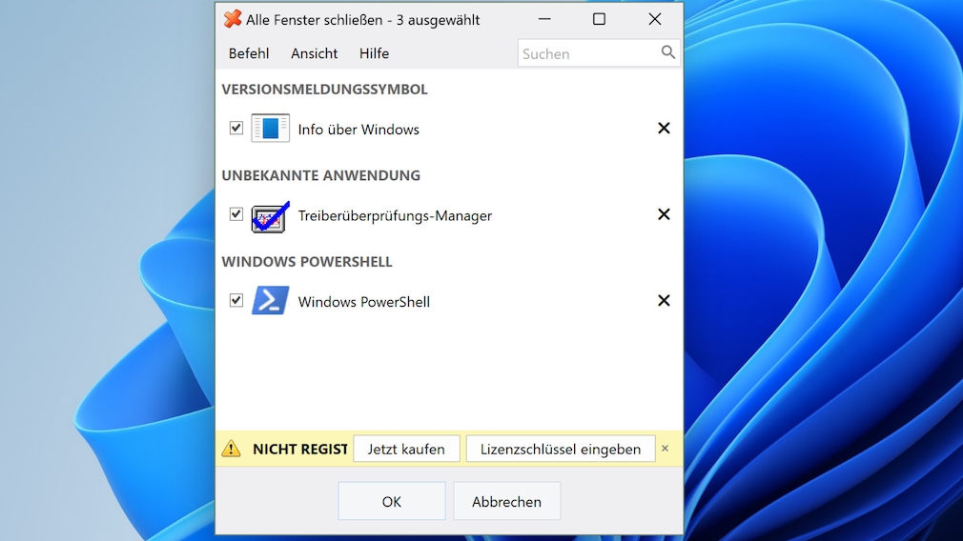Confirm with the OK button
This screenshot has height=541, width=963.
click(392, 501)
